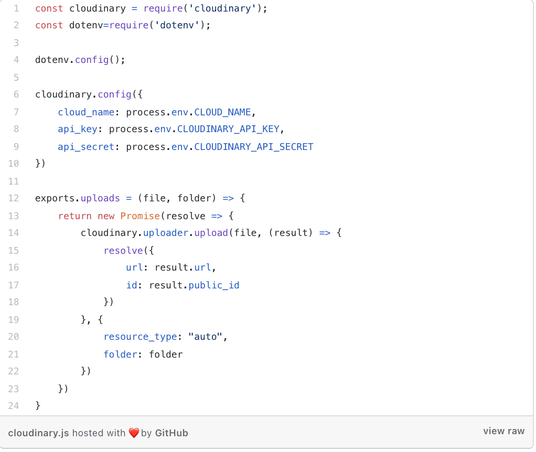Select line number 24
Screen dimensions: 536x452
(14, 406)
